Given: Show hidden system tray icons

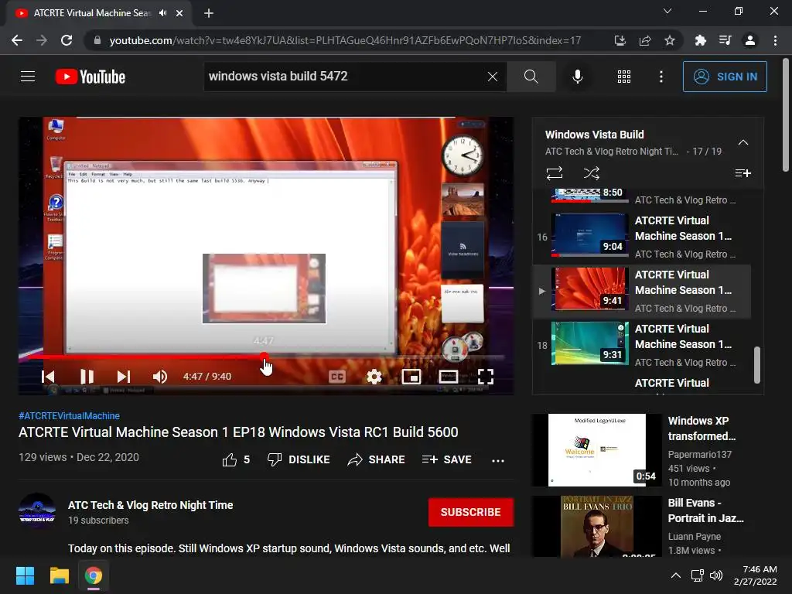Looking at the screenshot, I should pos(675,575).
